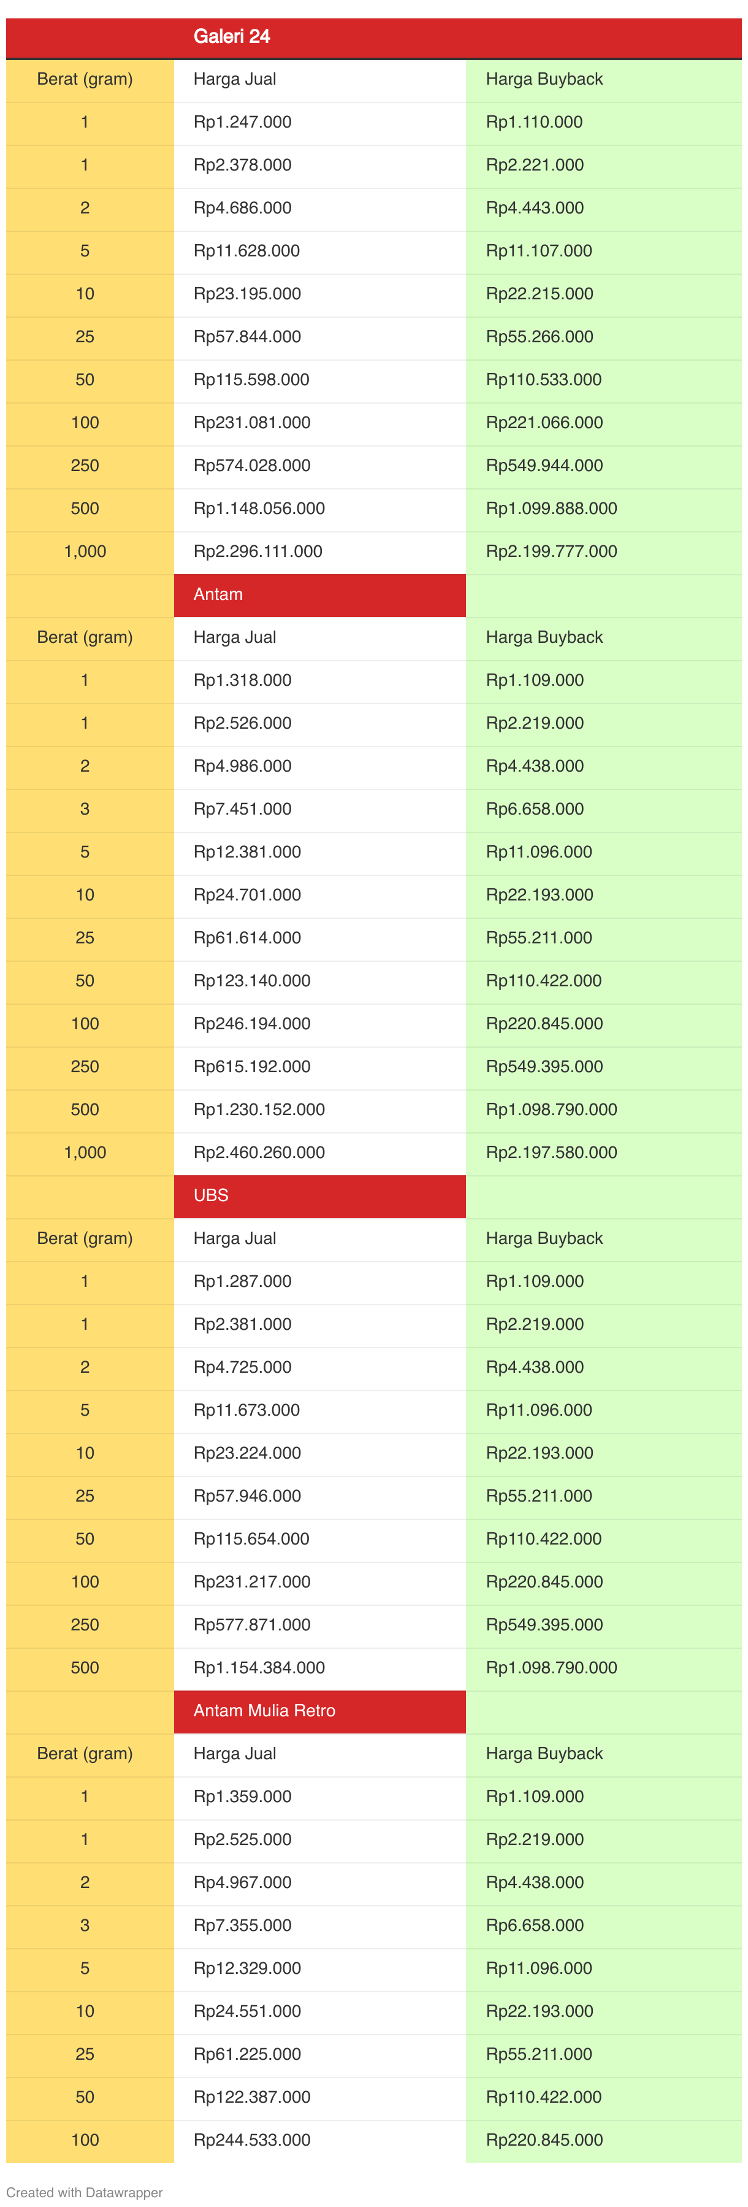Click the Rp1.247.000 sell price cell
Image resolution: width=748 pixels, height=2207 pixels.
(x=242, y=123)
